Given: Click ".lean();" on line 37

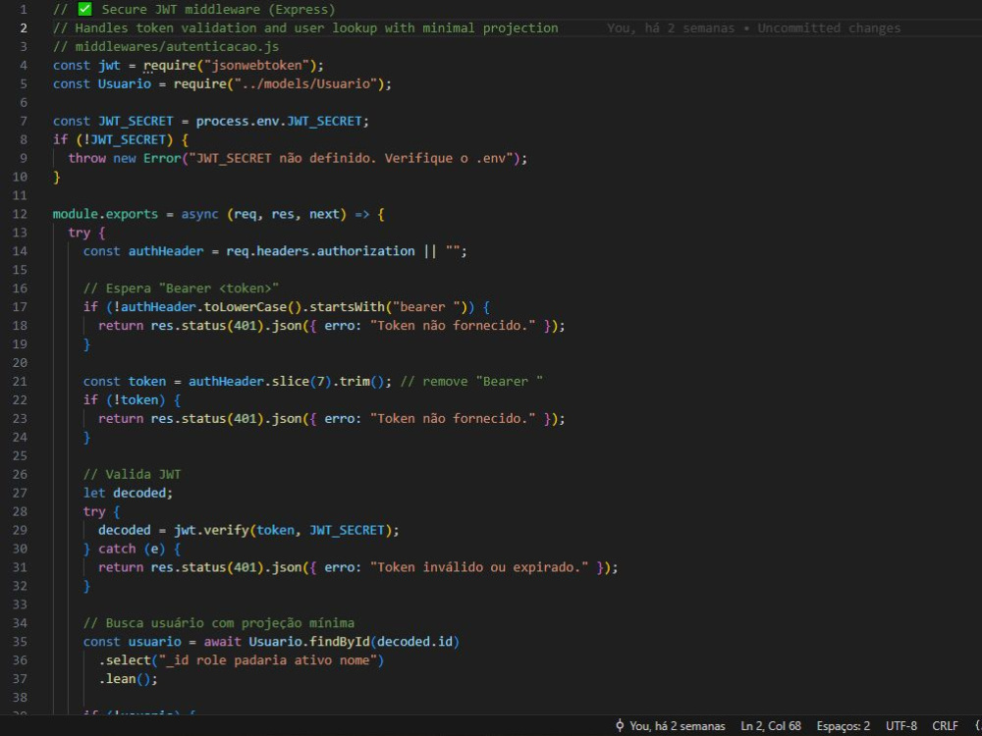Looking at the screenshot, I should (128, 679).
